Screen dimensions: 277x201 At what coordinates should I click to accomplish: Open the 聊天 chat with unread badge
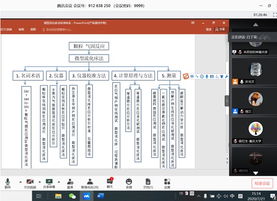tap(110, 183)
